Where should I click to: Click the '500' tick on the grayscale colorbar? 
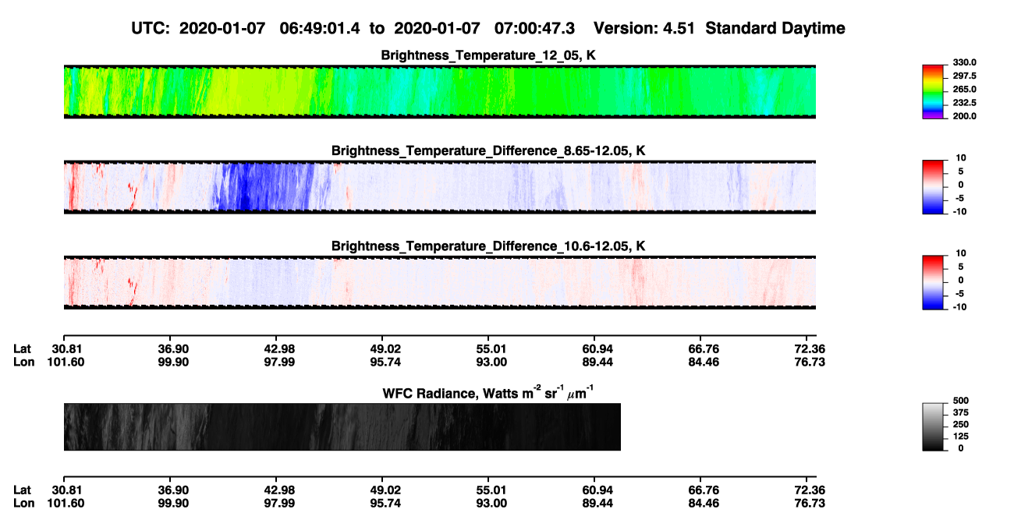(961, 401)
